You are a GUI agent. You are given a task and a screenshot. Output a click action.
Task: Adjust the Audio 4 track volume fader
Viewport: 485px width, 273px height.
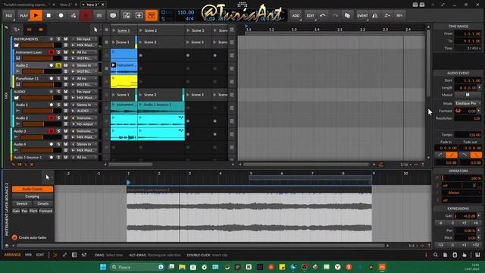tap(41, 150)
